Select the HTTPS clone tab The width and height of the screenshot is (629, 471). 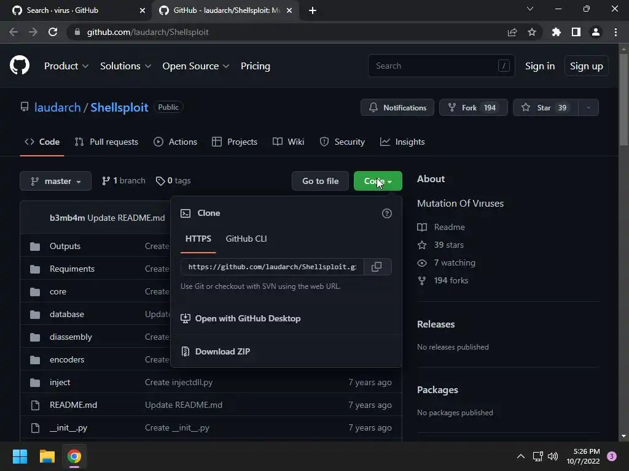pyautogui.click(x=198, y=239)
